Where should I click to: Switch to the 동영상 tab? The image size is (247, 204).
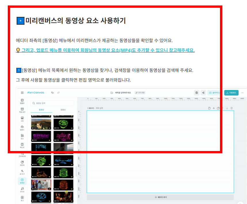[41, 109]
